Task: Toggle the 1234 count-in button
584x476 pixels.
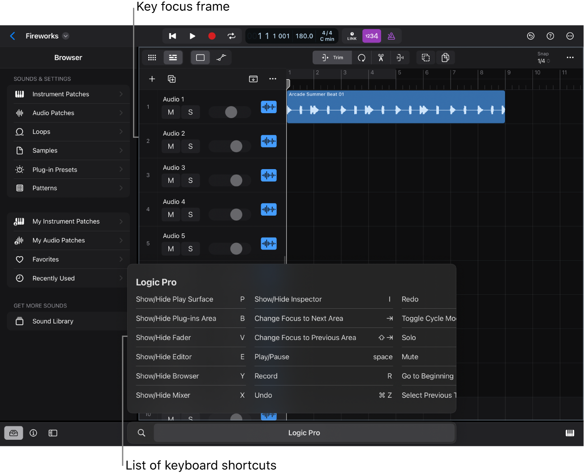Action: coord(372,36)
